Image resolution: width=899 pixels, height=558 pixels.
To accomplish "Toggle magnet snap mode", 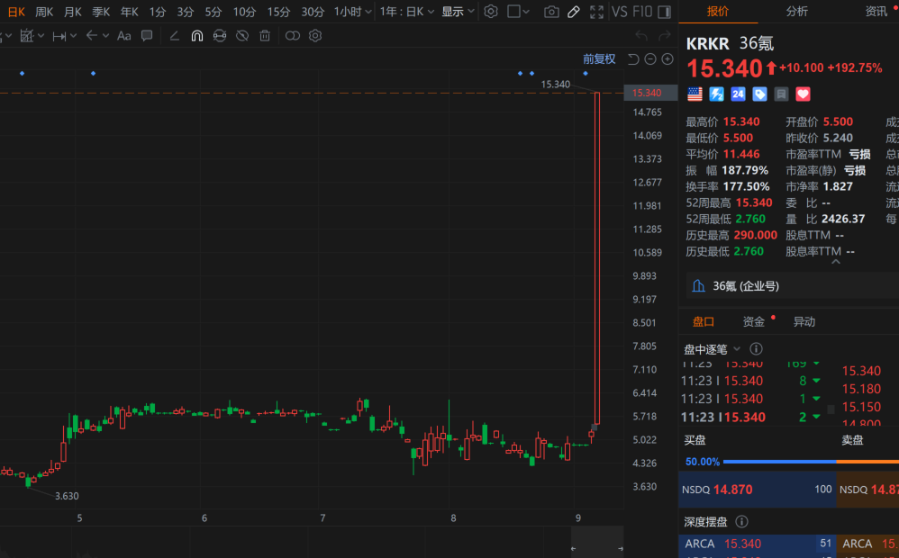I will [196, 35].
